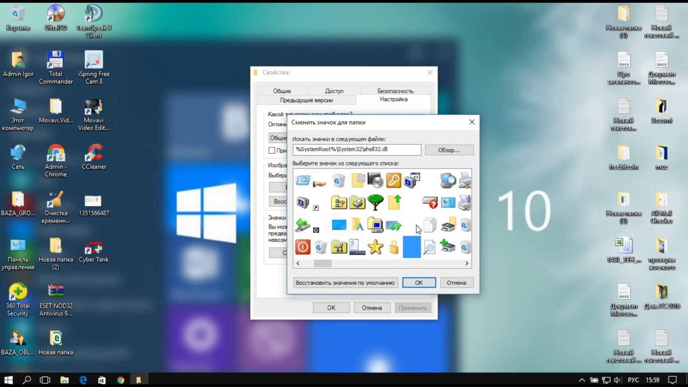Choose the document with magnifier icon
This screenshot has width=688, height=387.
coord(429,247)
